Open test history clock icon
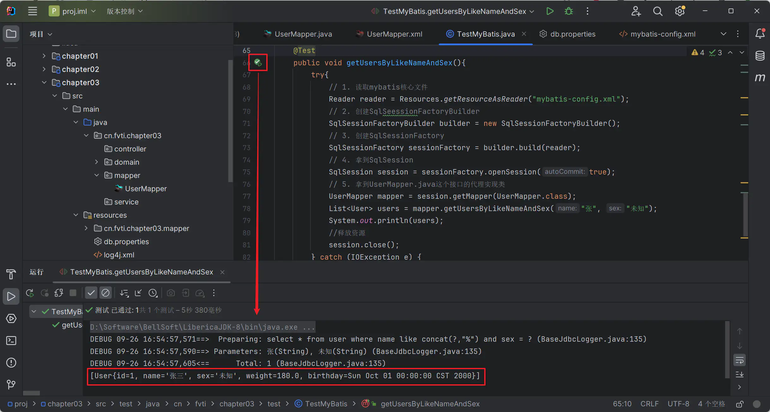770x412 pixels. (x=153, y=293)
